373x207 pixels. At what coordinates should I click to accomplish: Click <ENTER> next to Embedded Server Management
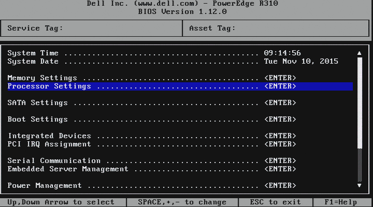click(x=280, y=169)
